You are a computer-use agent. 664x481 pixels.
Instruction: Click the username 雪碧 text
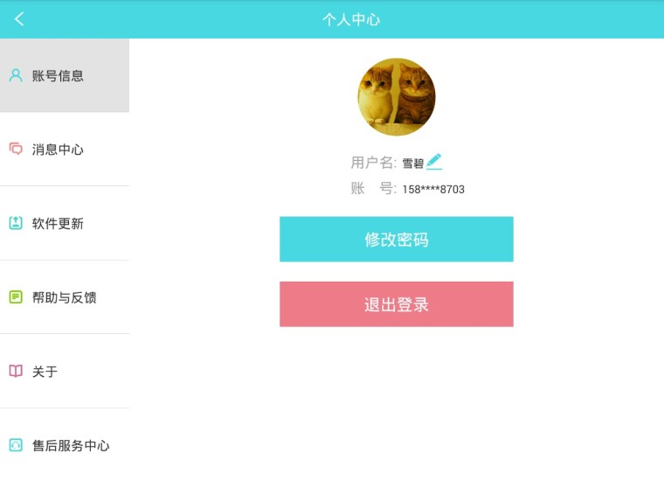[412, 164]
